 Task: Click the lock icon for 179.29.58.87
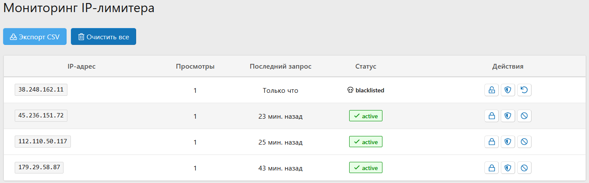(x=491, y=168)
